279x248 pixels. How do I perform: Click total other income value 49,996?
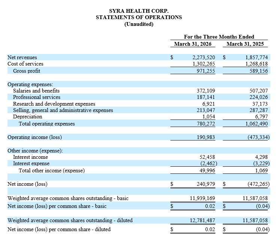coord(207,171)
